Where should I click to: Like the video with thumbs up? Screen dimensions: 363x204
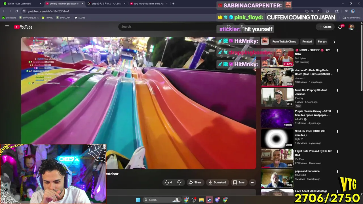point(168,182)
